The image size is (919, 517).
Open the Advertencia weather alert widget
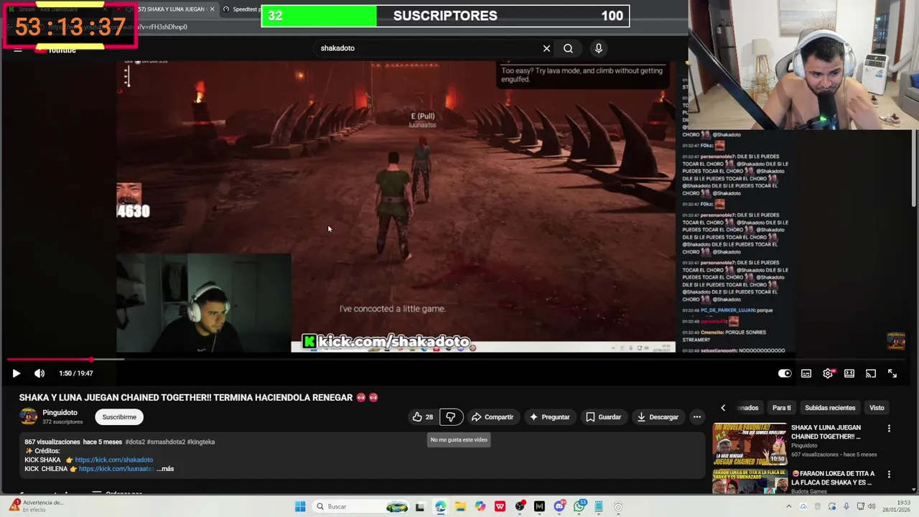pyautogui.click(x=37, y=506)
